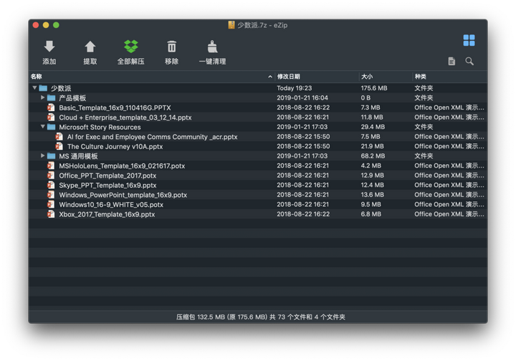Collapse the 少数派 root folder
Image resolution: width=516 pixels, height=361 pixels.
pyautogui.click(x=34, y=88)
